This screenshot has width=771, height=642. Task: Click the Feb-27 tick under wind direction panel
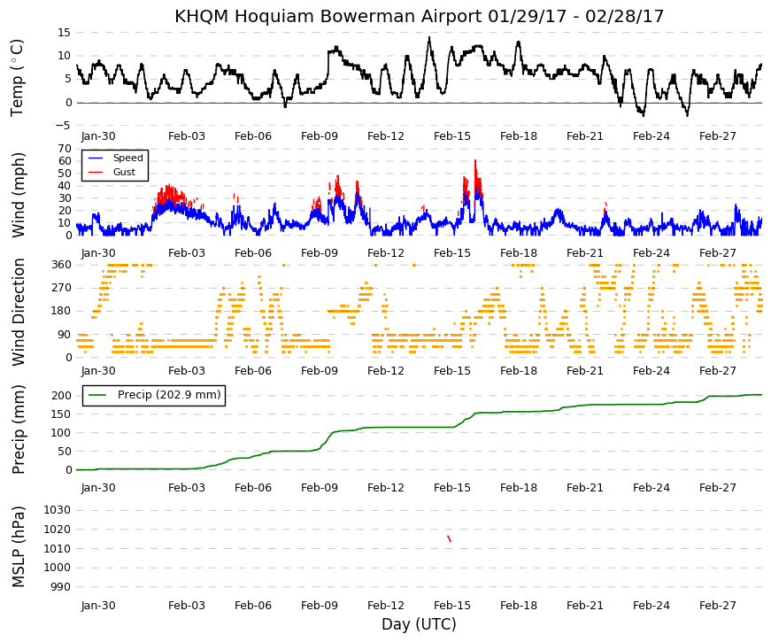click(x=717, y=371)
